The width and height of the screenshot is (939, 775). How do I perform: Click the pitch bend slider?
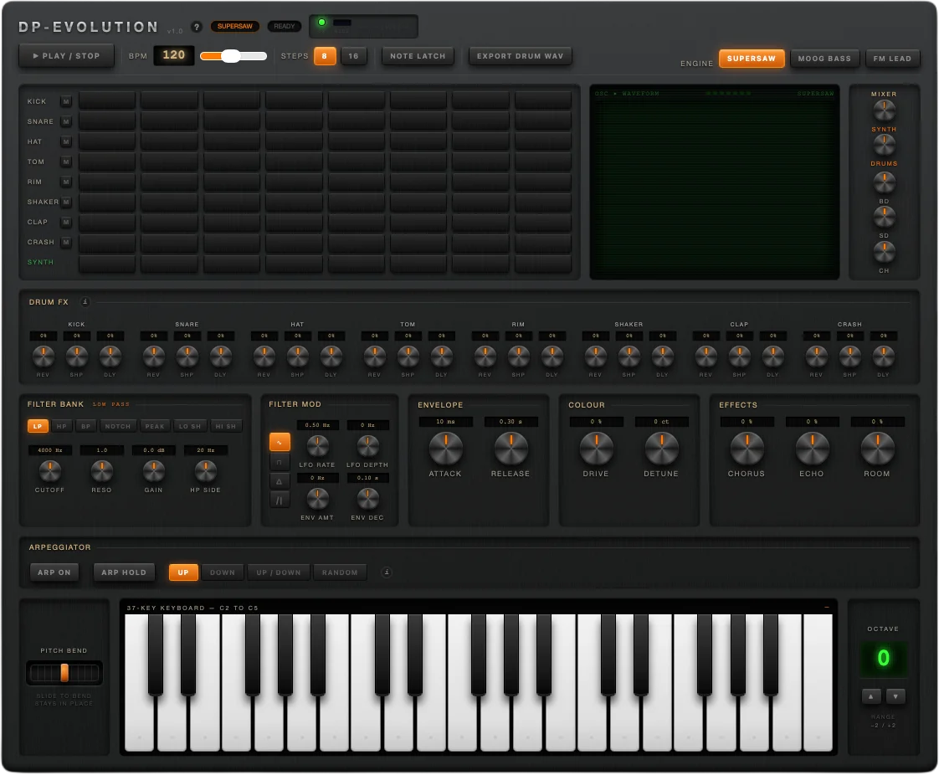(x=64, y=673)
